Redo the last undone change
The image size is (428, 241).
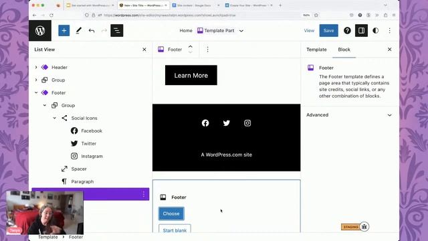(x=104, y=31)
